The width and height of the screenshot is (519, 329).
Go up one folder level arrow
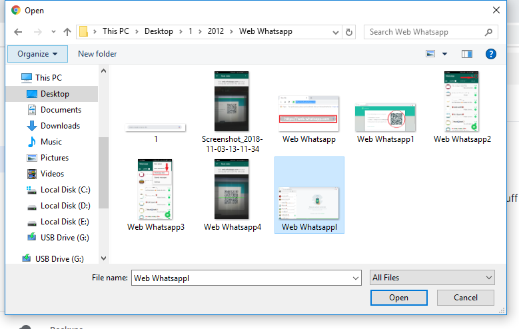coord(67,32)
